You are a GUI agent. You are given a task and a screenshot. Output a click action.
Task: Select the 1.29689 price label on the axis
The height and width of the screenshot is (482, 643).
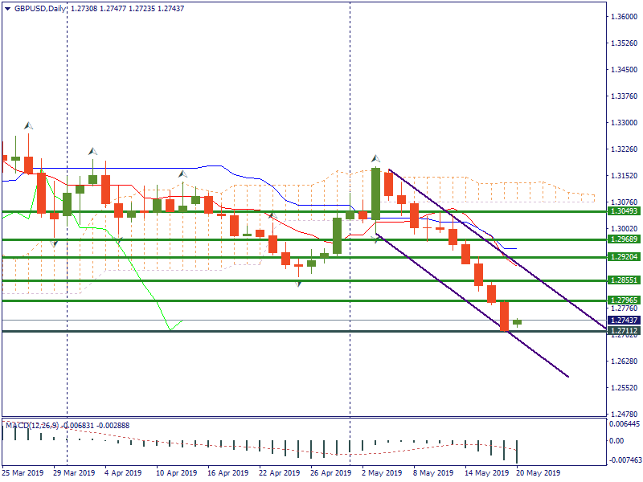coord(624,239)
